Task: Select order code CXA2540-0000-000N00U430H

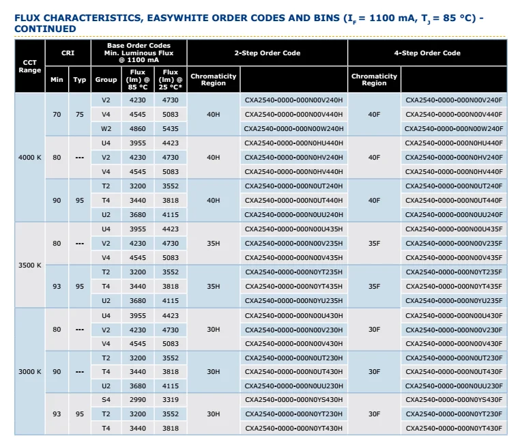Action: pyautogui.click(x=294, y=316)
